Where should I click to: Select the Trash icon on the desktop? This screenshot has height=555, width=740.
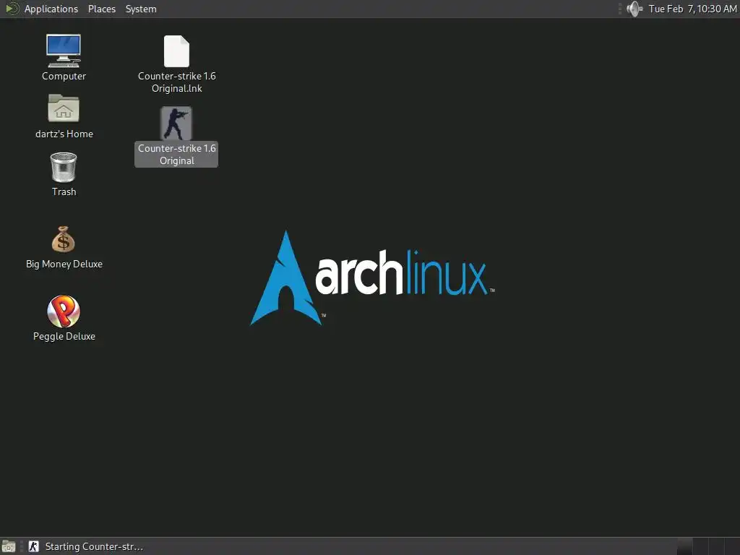pos(64,167)
